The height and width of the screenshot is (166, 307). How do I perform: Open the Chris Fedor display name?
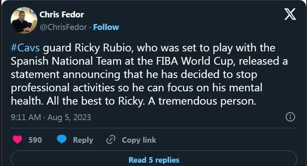(x=62, y=15)
